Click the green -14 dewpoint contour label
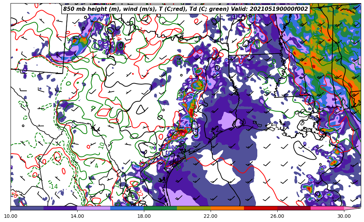The image size is (364, 222). (x=53, y=187)
